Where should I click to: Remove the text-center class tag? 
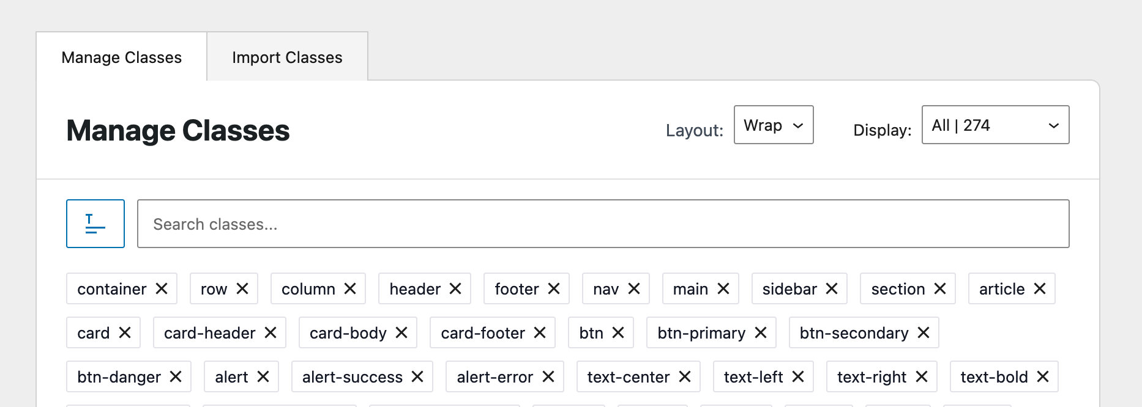coord(685,376)
